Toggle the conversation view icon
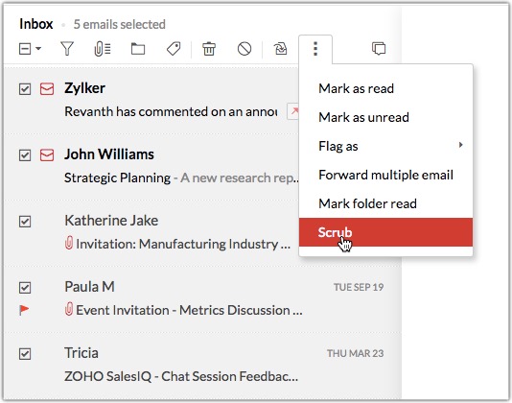Screen dimensions: 512x403 coord(379,49)
